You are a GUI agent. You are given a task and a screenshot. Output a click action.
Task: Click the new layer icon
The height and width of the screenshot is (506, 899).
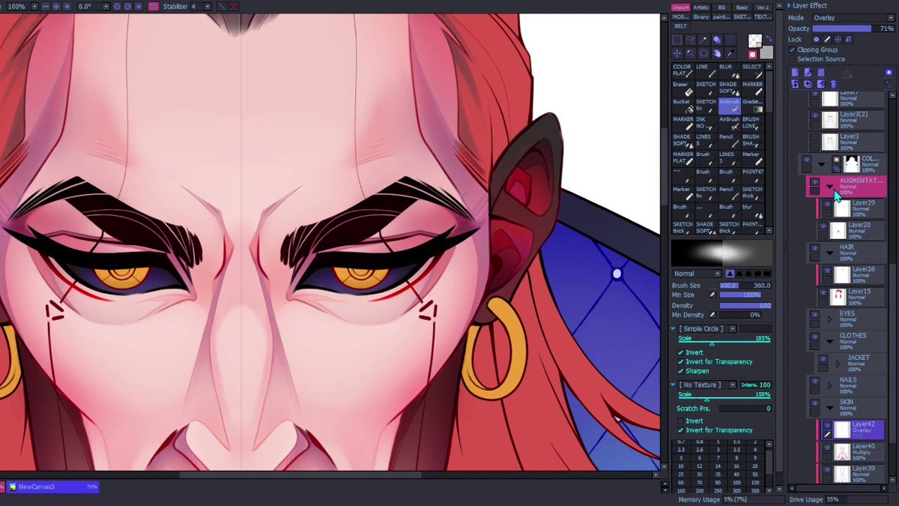click(794, 72)
